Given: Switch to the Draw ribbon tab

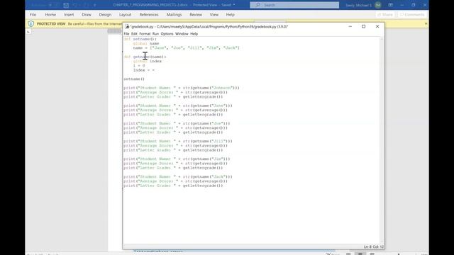Looking at the screenshot, I should click(87, 14).
